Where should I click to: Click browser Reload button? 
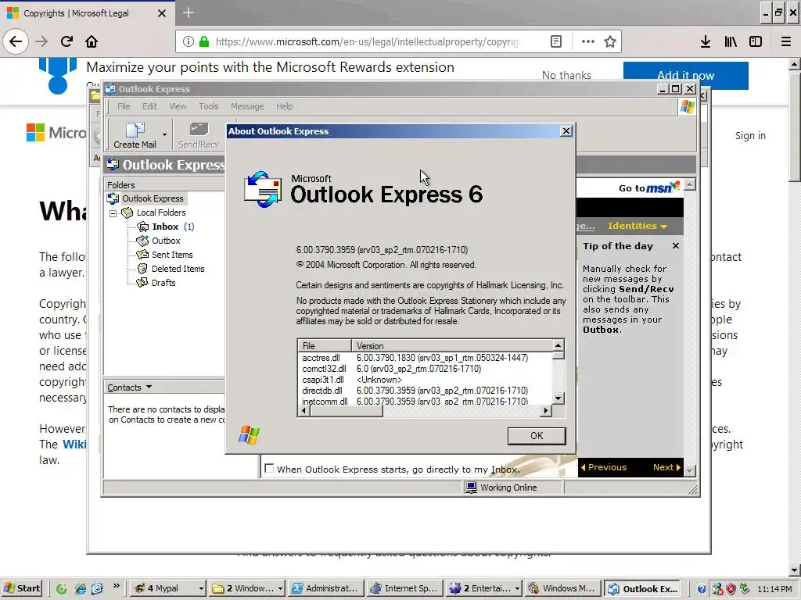tap(66, 41)
